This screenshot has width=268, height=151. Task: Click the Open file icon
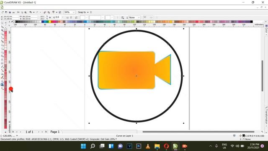pos(6,12)
